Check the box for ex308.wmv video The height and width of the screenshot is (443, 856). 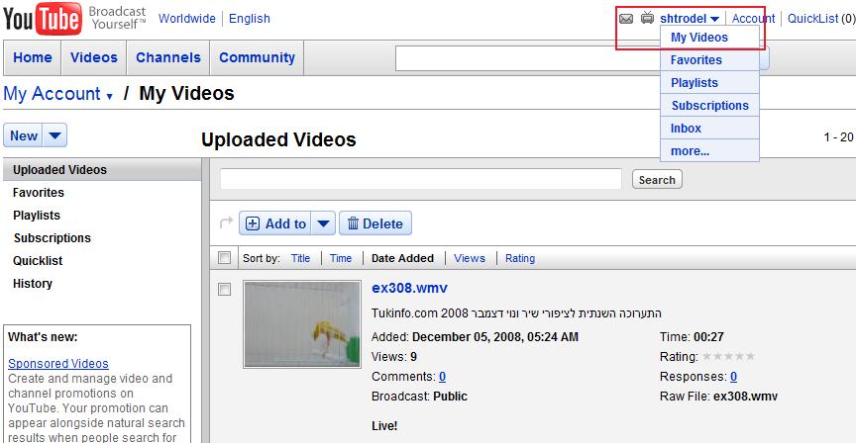[x=225, y=289]
